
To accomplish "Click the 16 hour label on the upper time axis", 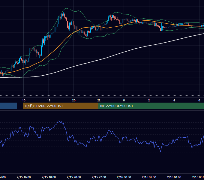I will pos(24,100).
